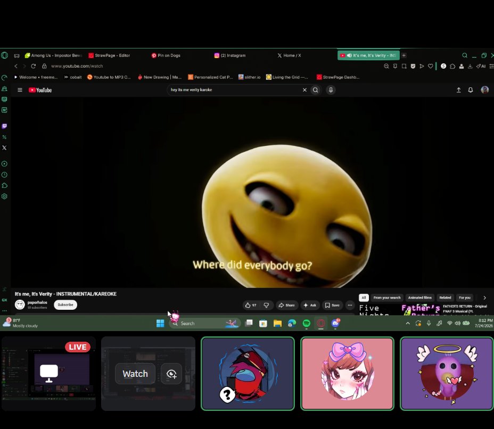
Task: Open the YouTube upload create icon
Action: click(459, 90)
